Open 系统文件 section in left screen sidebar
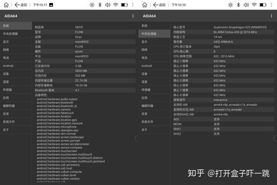The height and width of the screenshot is (185, 277). (16, 122)
